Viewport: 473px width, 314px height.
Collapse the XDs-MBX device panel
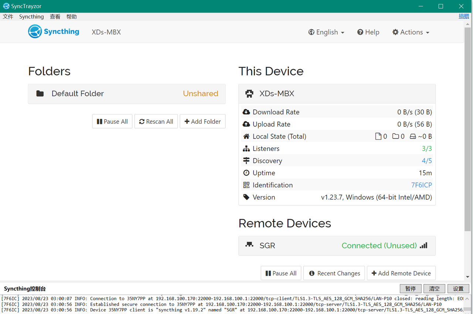point(337,94)
